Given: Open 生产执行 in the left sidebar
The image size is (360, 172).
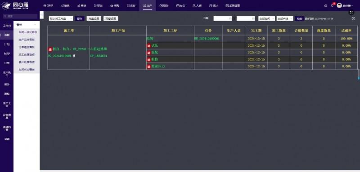Looking at the screenshot, I should point(7,74).
